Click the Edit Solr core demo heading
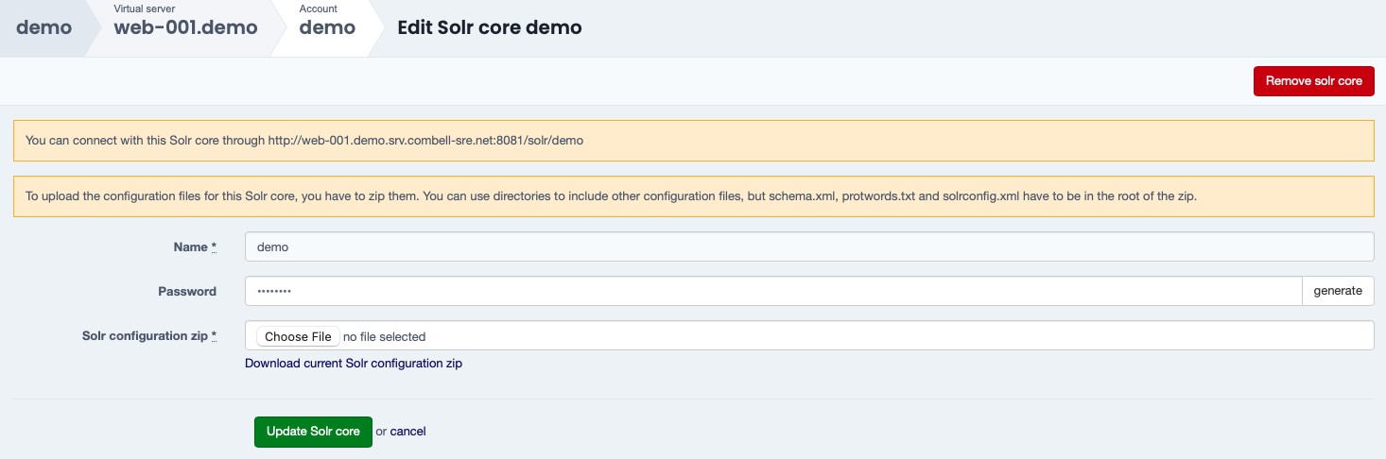The height and width of the screenshot is (459, 1386). tap(490, 27)
